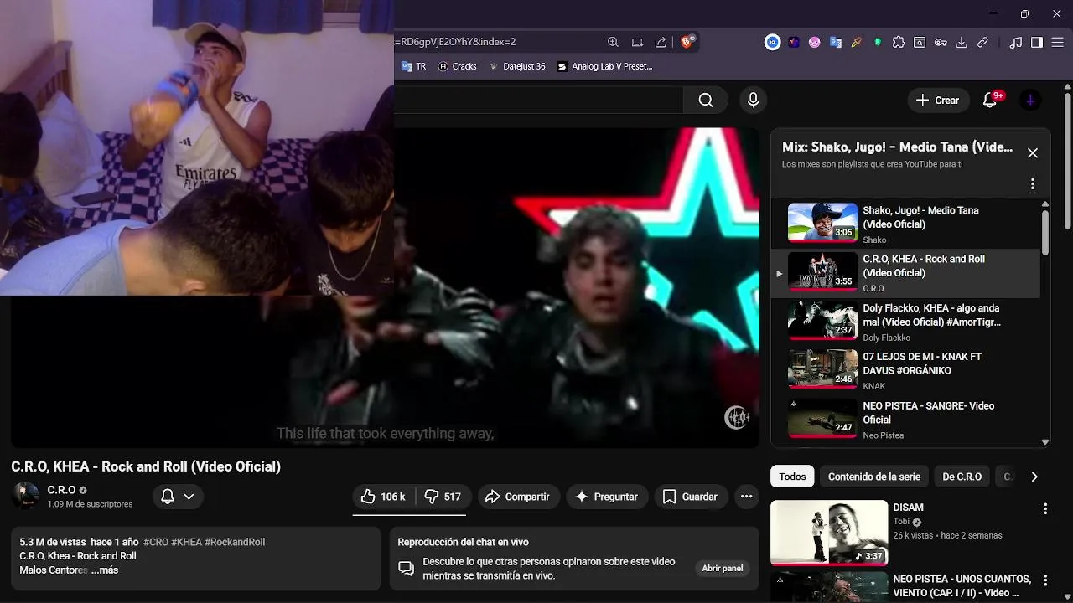Play Doly Flackko, KHEA - algo anda mal video

(x=905, y=322)
